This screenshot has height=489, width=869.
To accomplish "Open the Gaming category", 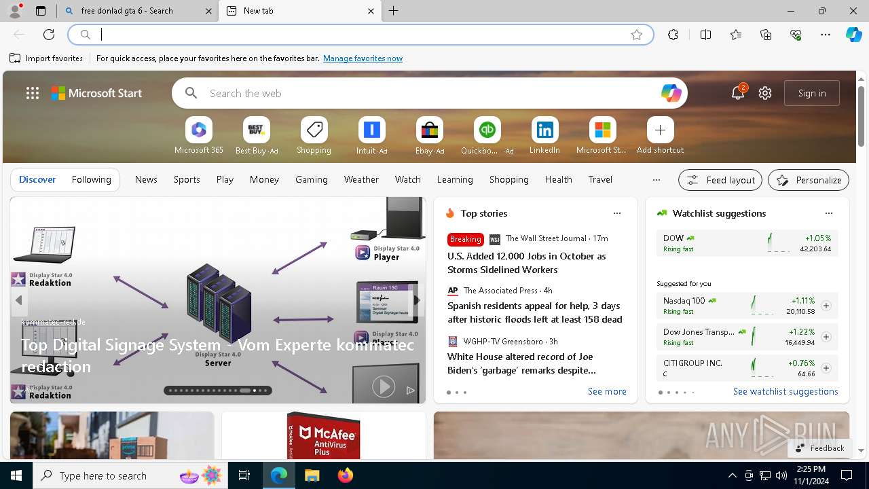I will click(x=312, y=180).
